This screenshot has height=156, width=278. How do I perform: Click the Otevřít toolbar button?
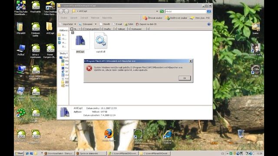click(x=105, y=24)
